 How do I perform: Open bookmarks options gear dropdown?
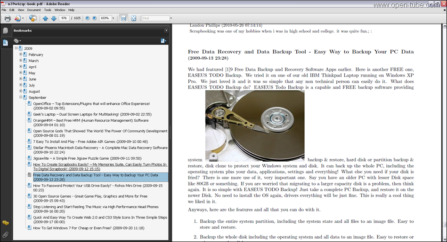17,41
